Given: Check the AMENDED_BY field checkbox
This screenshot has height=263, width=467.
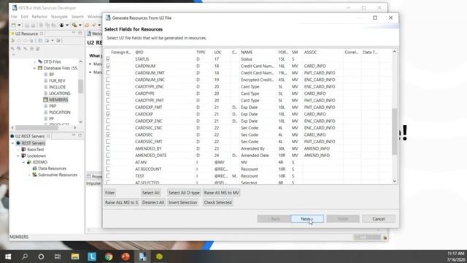Looking at the screenshot, I should pos(108,148).
